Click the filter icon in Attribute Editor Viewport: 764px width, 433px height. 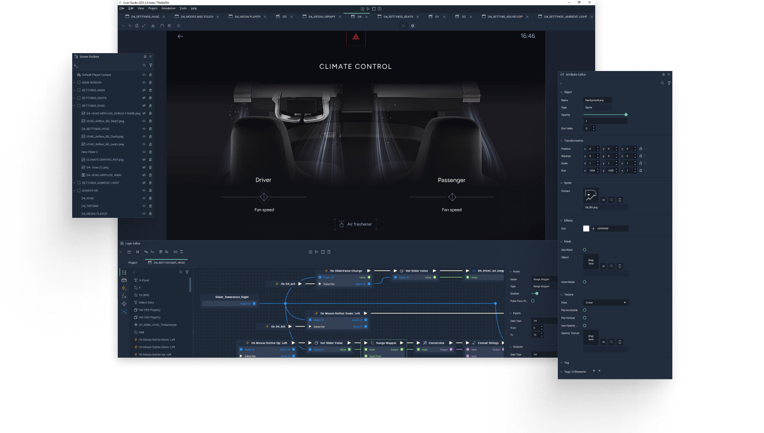(x=669, y=83)
